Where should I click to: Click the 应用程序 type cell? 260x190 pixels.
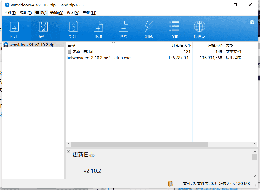click(233, 58)
